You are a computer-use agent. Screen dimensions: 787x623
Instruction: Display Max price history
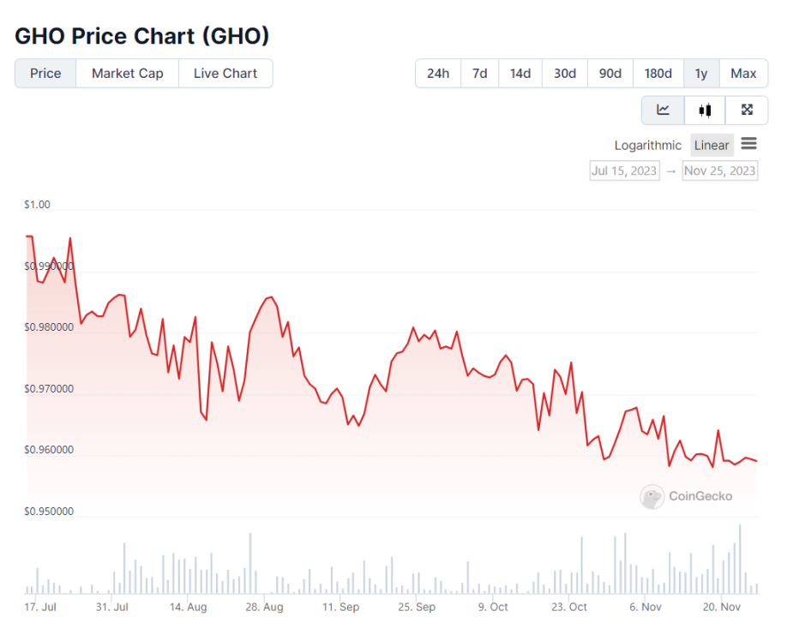(743, 74)
